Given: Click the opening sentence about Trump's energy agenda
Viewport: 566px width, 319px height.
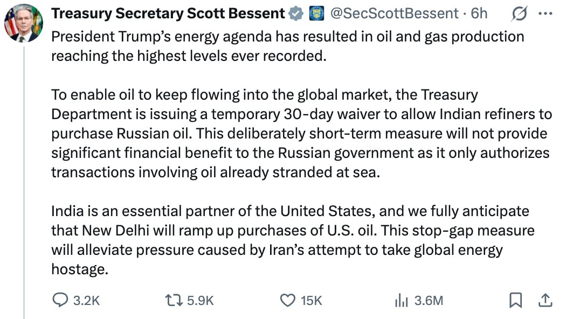Looking at the screenshot, I should coord(287,46).
